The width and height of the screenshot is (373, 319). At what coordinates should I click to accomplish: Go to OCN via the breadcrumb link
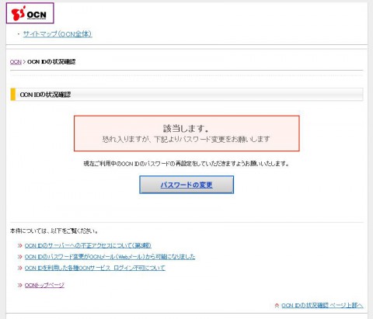[x=16, y=62]
